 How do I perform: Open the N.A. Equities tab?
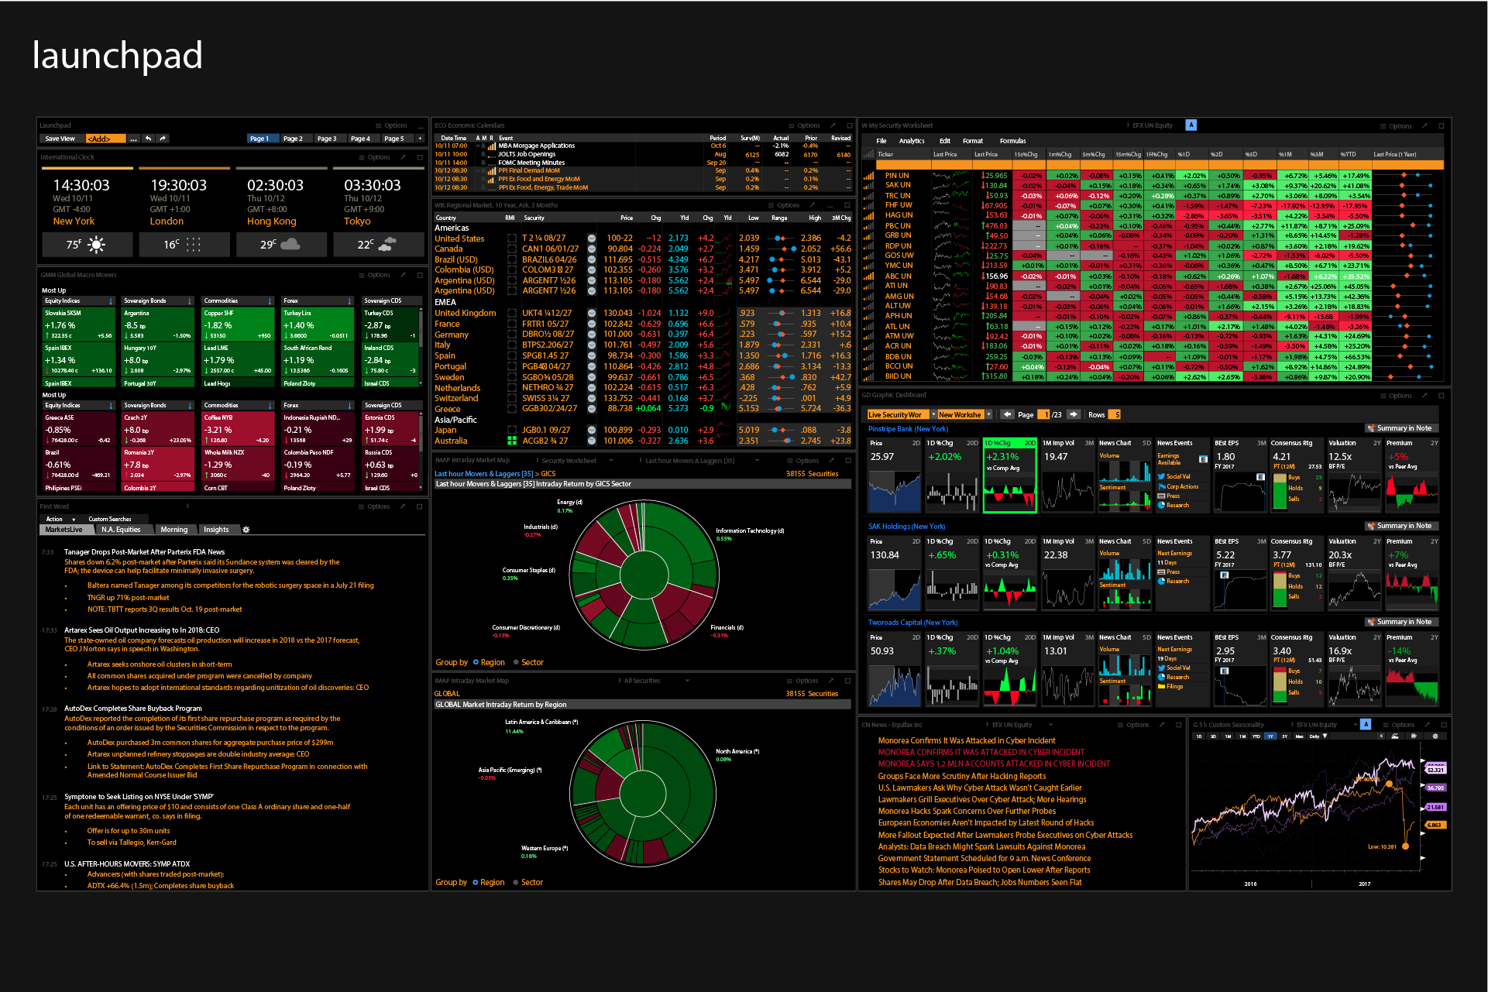(x=120, y=530)
